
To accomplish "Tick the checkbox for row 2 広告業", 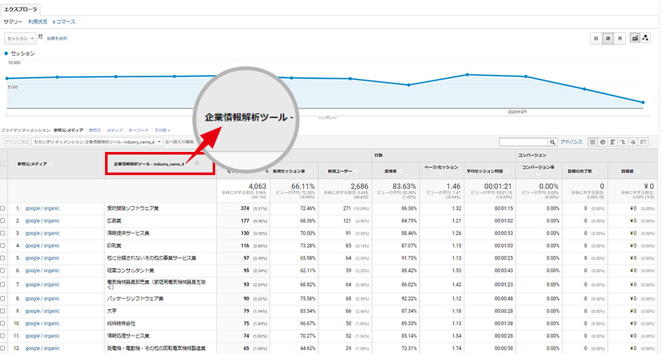I will click(x=3, y=221).
